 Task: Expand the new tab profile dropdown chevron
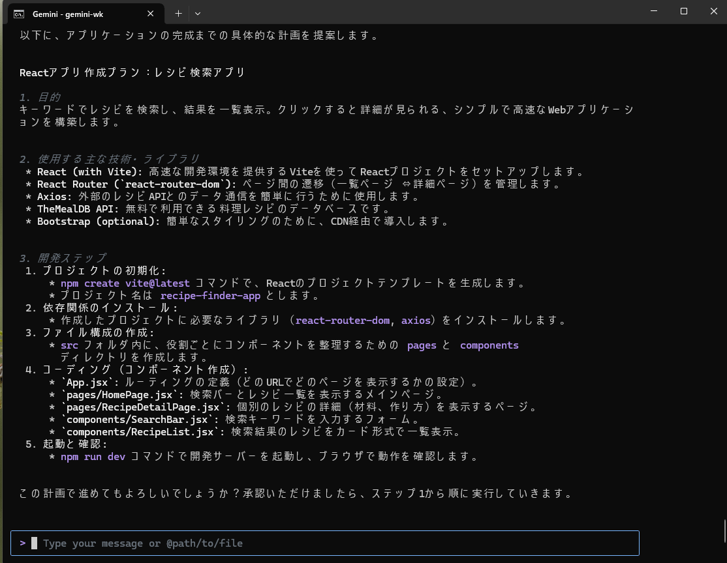(198, 13)
